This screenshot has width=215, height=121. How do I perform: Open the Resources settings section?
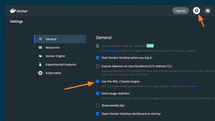(x=60, y=47)
